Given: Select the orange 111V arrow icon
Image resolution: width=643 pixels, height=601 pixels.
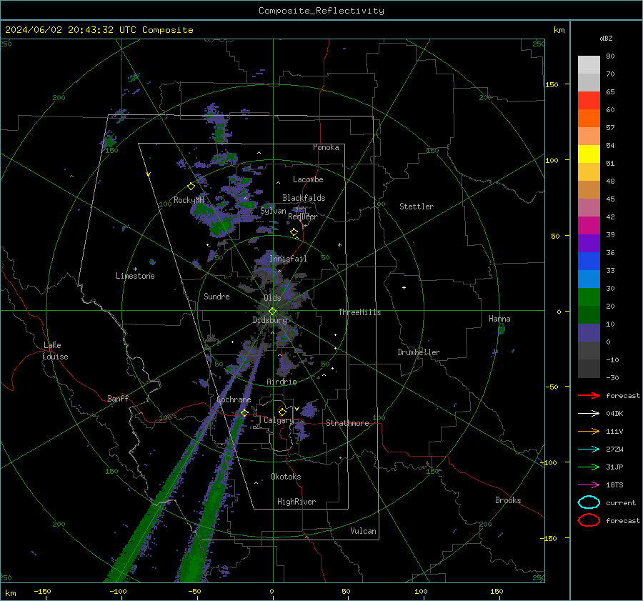Looking at the screenshot, I should pos(589,431).
